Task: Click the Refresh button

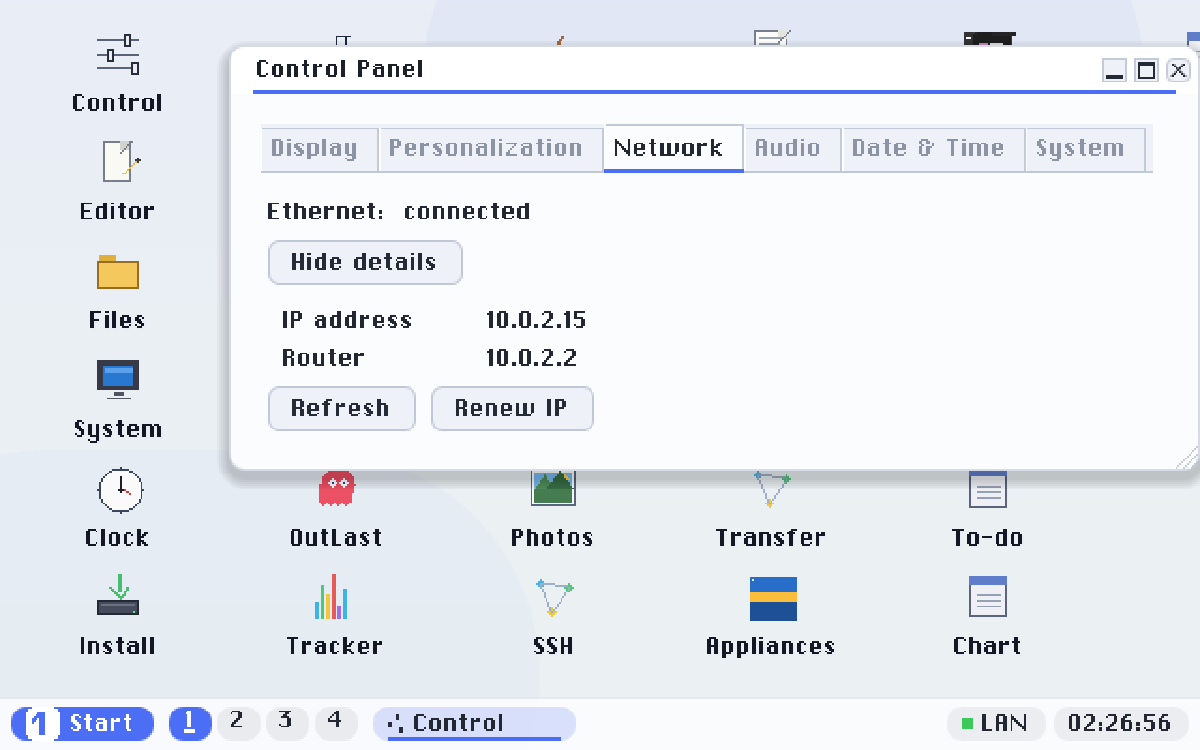Action: pos(342,409)
